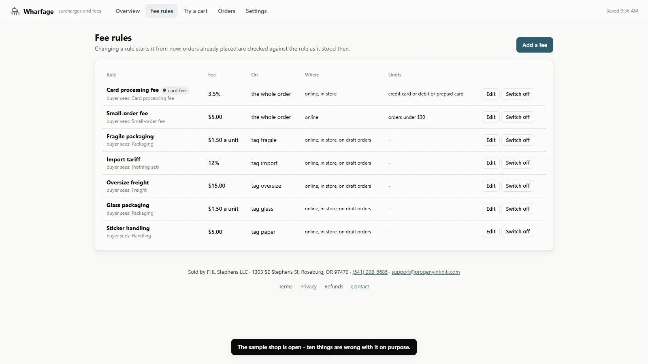Click the $15.00 fee value
Screen dimensions: 648x364
[x=217, y=186]
